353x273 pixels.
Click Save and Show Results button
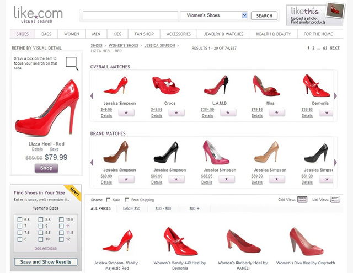pyautogui.click(x=46, y=262)
